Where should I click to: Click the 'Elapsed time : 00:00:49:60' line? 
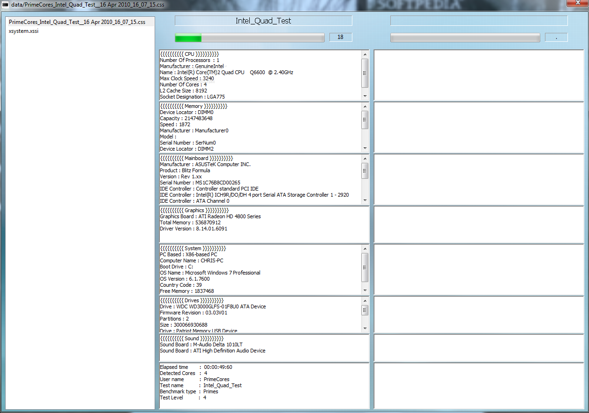(x=196, y=367)
